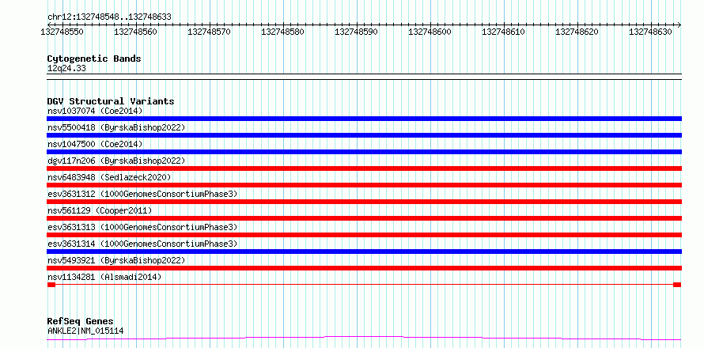
Task: Click the dgv117n206 (ByrskaBishop2022) label
Action: (116, 161)
